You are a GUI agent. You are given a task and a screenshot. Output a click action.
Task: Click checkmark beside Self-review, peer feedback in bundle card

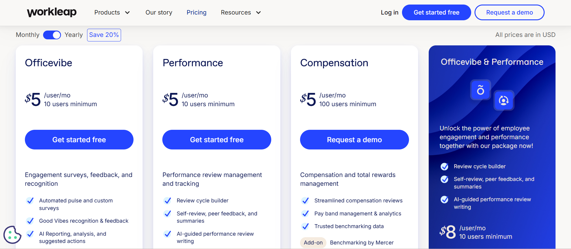click(444, 179)
